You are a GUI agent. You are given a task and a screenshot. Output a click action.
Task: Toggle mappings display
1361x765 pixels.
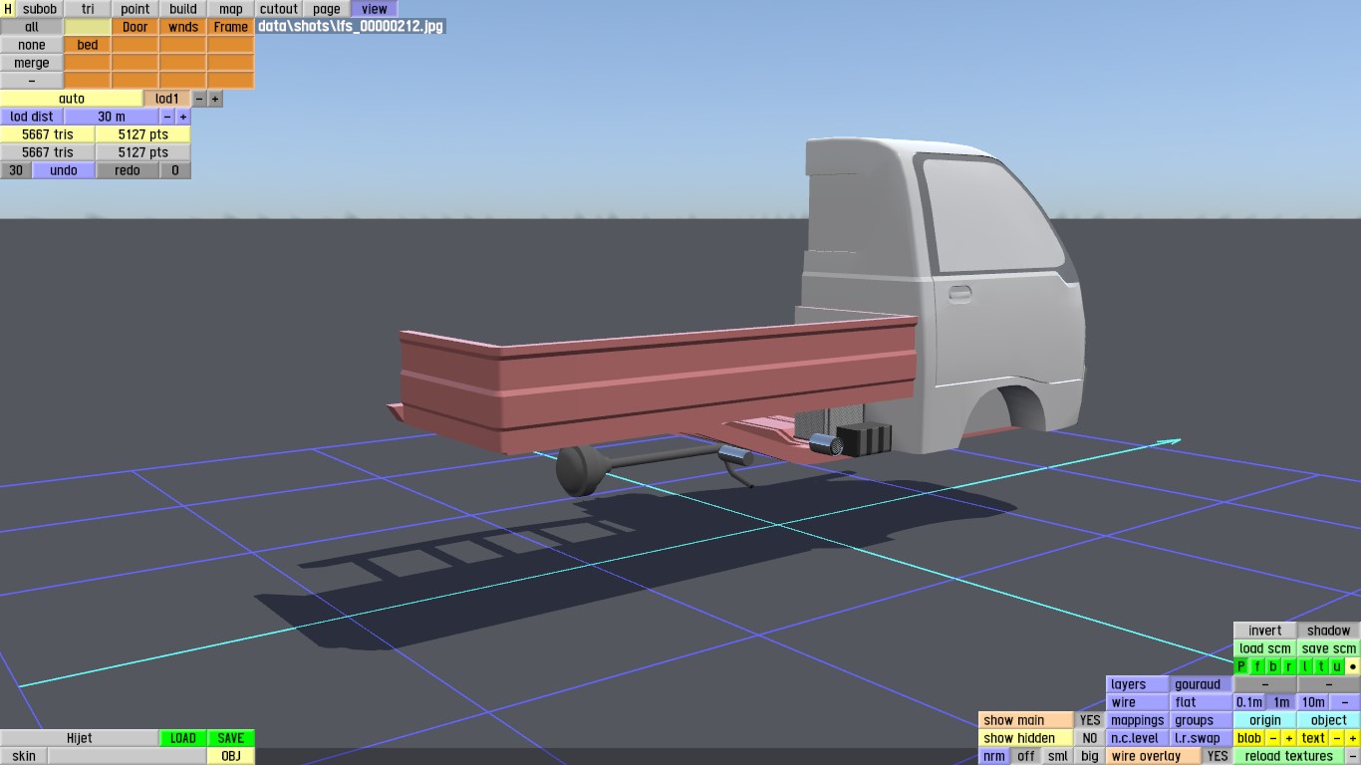click(1138, 720)
